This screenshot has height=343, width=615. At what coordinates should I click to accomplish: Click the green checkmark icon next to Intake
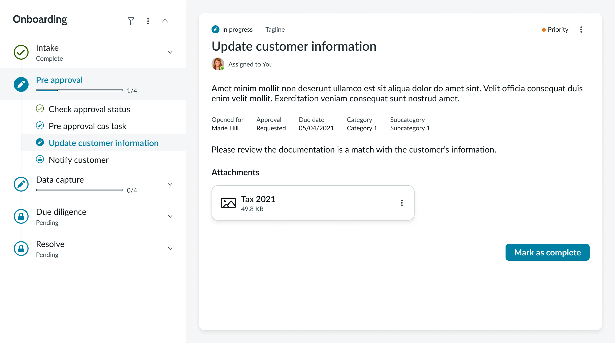(x=21, y=52)
